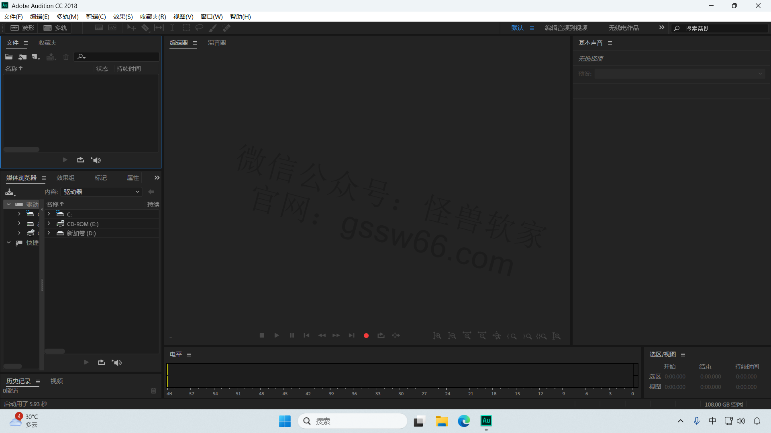Move playhead to previous marker
The height and width of the screenshot is (433, 771).
[306, 336]
